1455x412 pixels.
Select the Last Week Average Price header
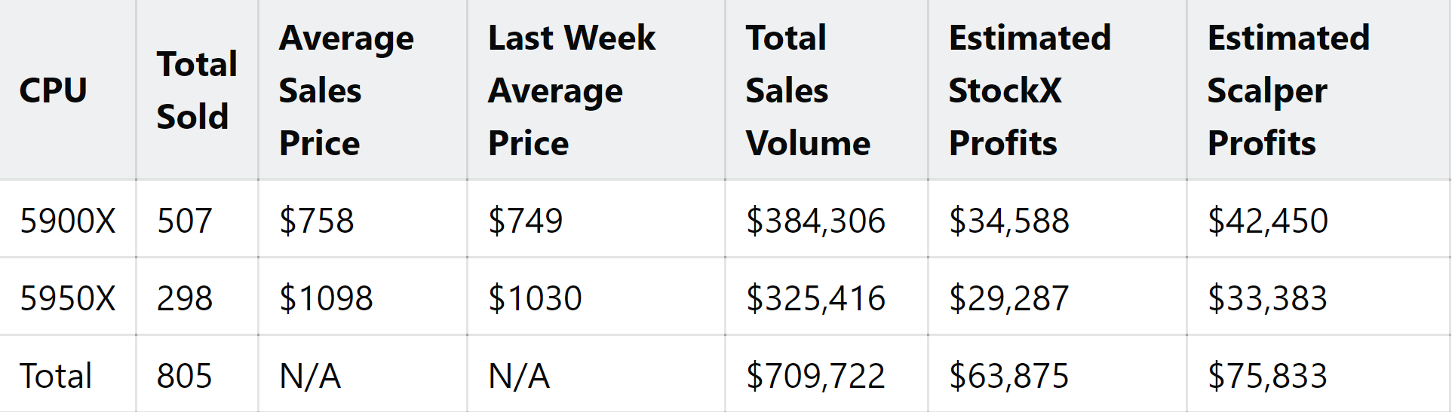[x=571, y=90]
